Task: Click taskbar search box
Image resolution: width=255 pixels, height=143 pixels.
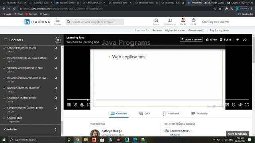Action: [37, 139]
